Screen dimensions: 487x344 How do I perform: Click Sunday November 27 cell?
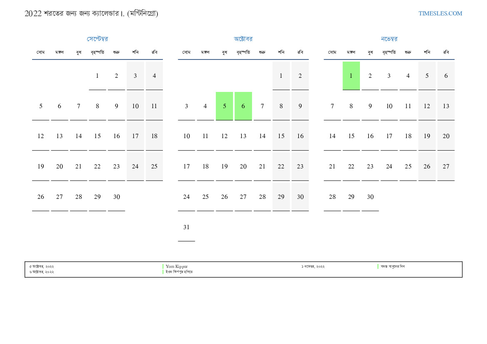[446, 166]
